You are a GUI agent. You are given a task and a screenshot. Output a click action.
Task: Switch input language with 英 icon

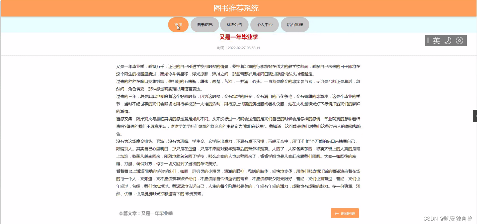(x=436, y=41)
